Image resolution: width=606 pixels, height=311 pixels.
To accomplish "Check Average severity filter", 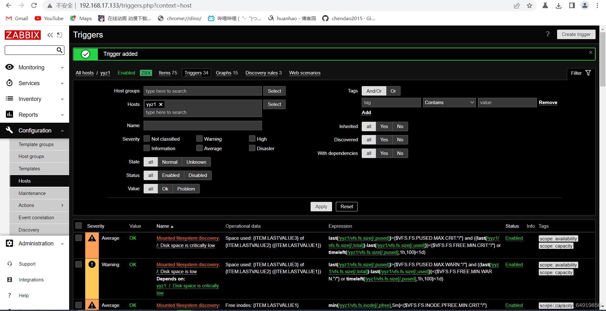I will coord(199,148).
